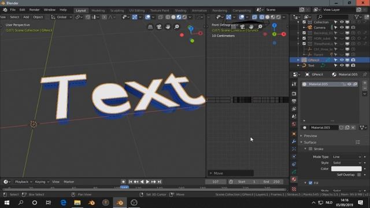Open the Render menu

(35, 10)
